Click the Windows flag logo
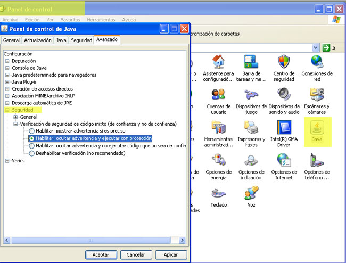Image resolution: width=346 pixels, height=263 pixels. (336, 19)
